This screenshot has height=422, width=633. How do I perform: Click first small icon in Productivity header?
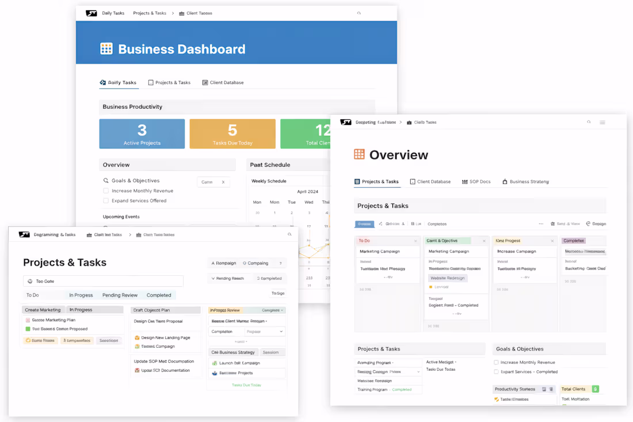pos(544,389)
